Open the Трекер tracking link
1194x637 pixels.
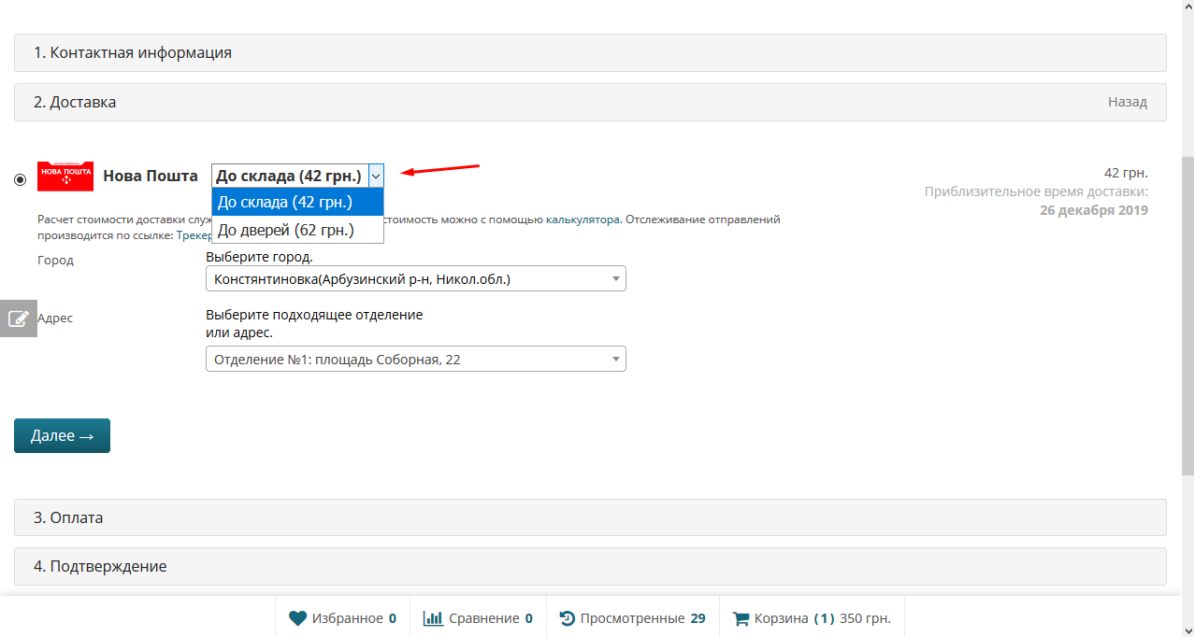click(x=194, y=236)
